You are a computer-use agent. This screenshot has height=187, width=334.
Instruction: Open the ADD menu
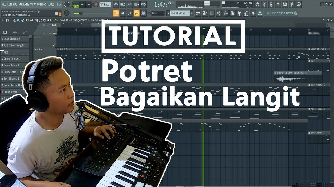[x=15, y=4]
